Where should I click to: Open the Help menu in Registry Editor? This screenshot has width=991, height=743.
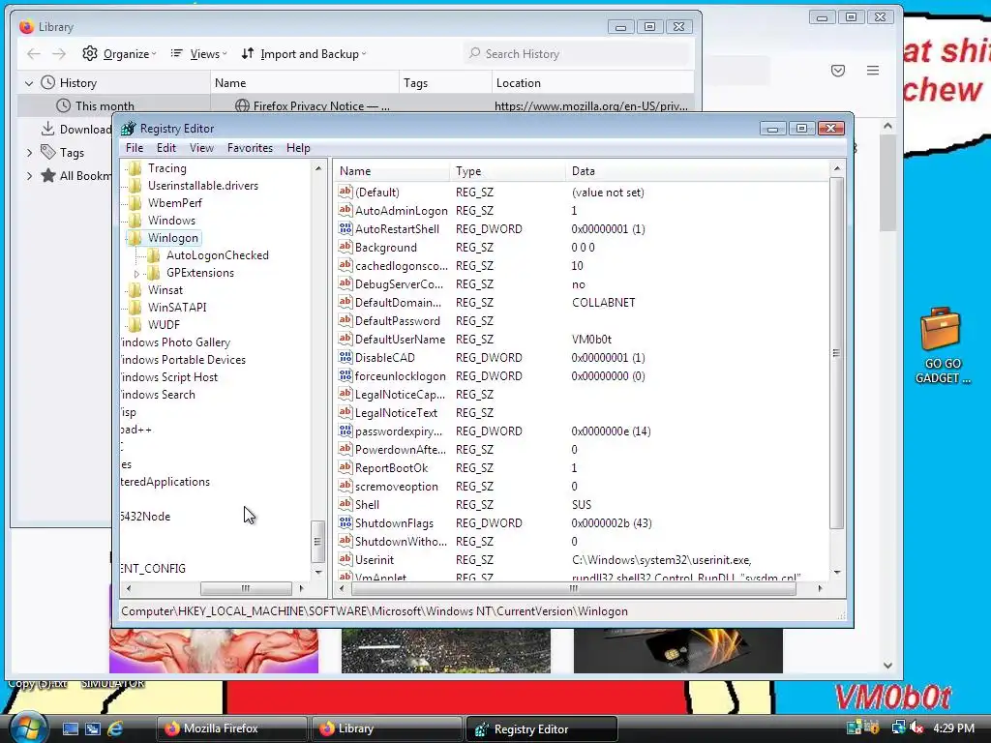pos(298,148)
